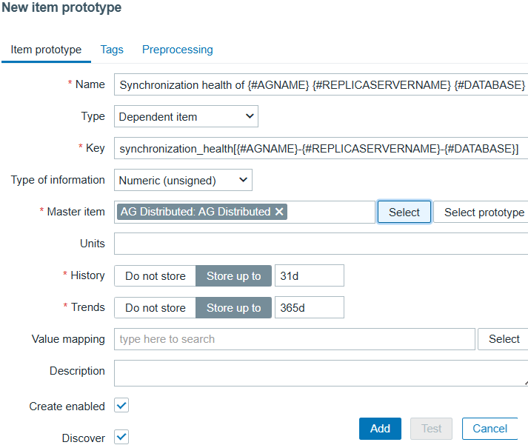528x445 pixels.
Task: Click the Add button
Action: click(x=380, y=429)
